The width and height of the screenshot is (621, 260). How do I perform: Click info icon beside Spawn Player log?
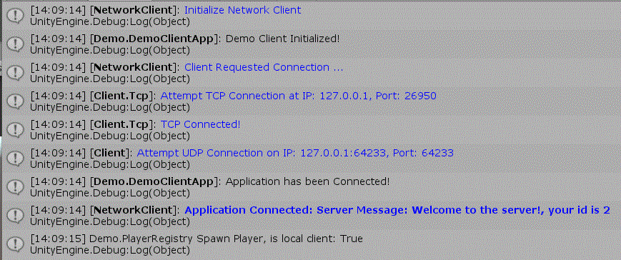[x=15, y=244]
